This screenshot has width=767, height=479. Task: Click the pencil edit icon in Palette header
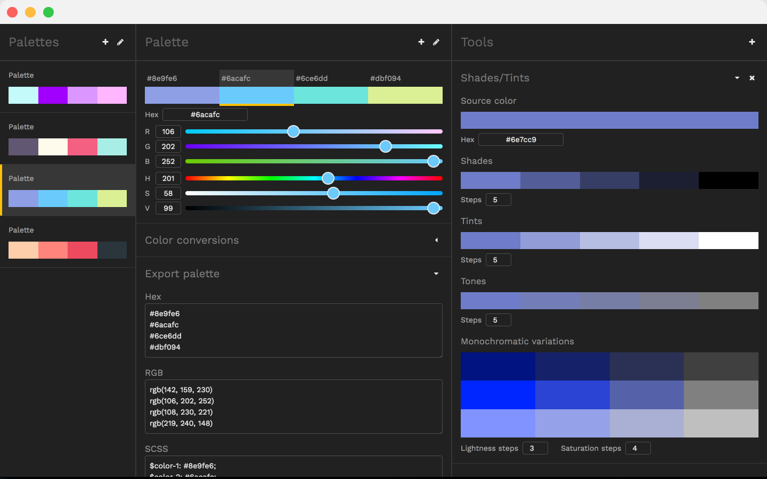click(x=436, y=42)
